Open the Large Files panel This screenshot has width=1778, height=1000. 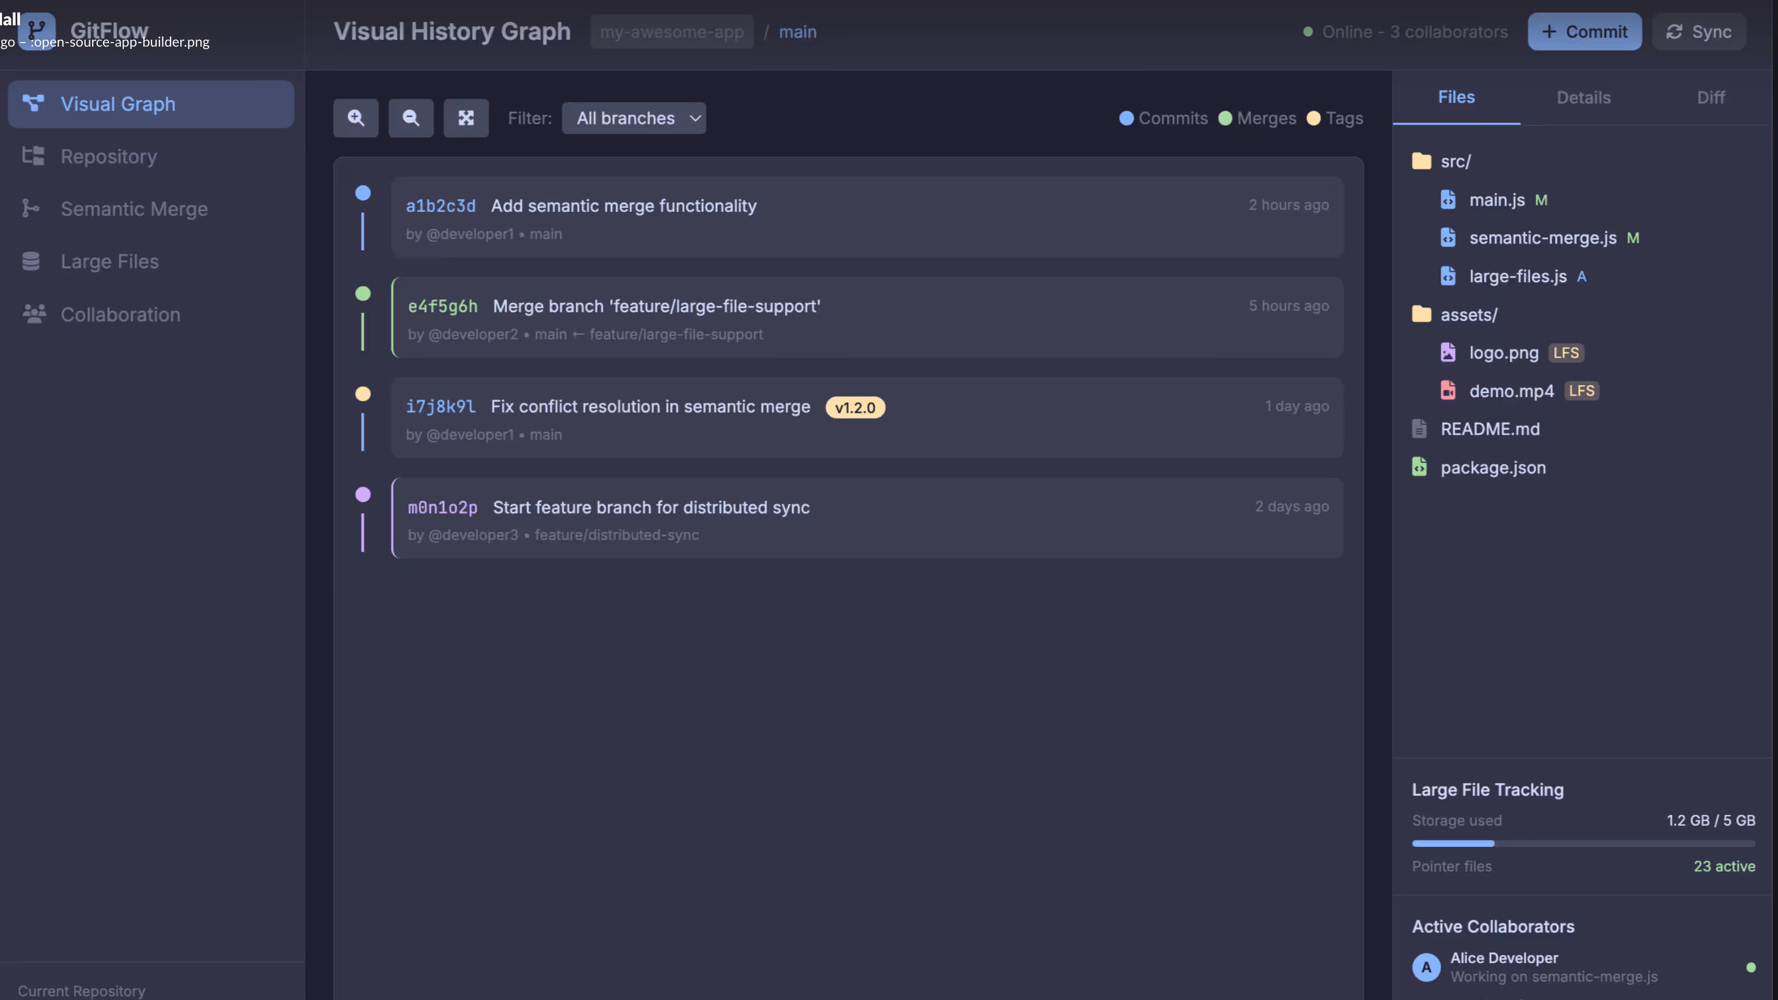109,261
